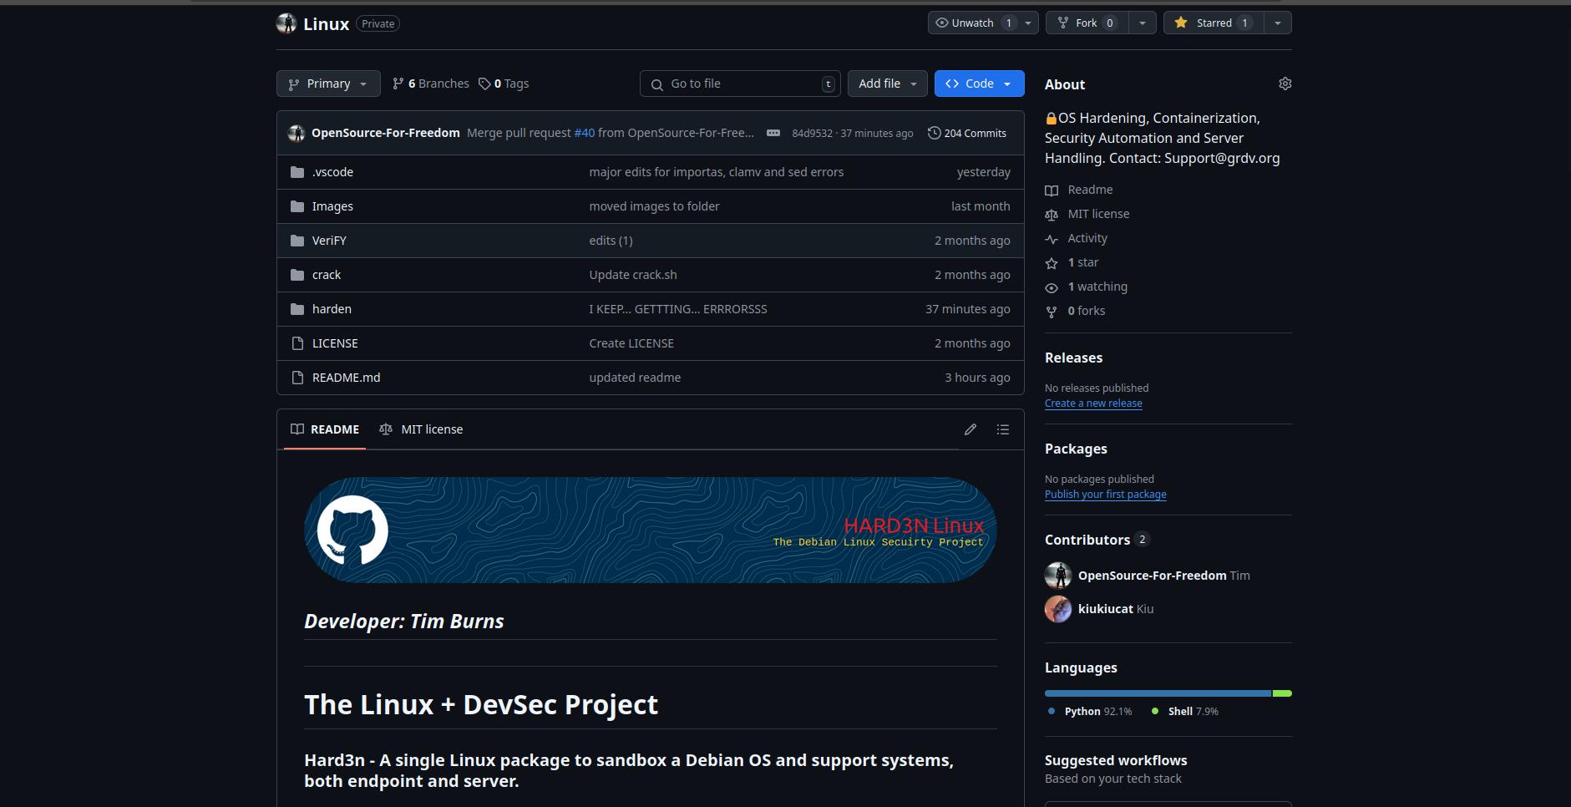Select the README tab

pos(325,429)
